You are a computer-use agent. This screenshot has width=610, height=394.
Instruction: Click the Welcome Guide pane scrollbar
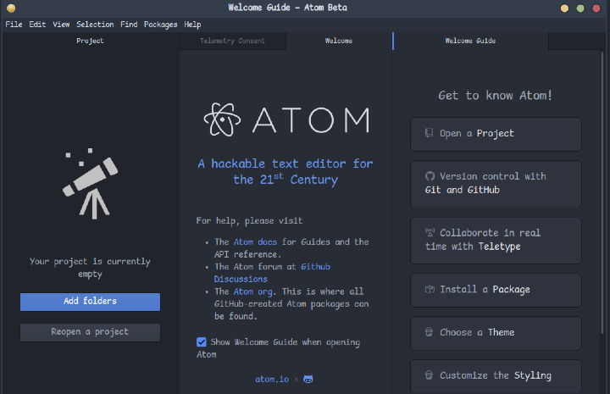pos(602,192)
